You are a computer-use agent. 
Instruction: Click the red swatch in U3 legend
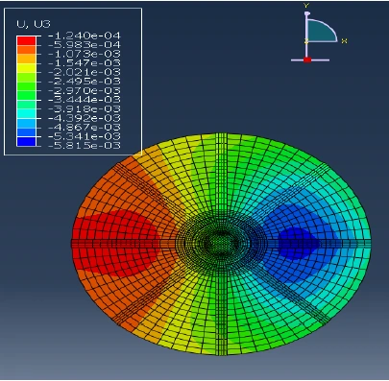pos(26,40)
